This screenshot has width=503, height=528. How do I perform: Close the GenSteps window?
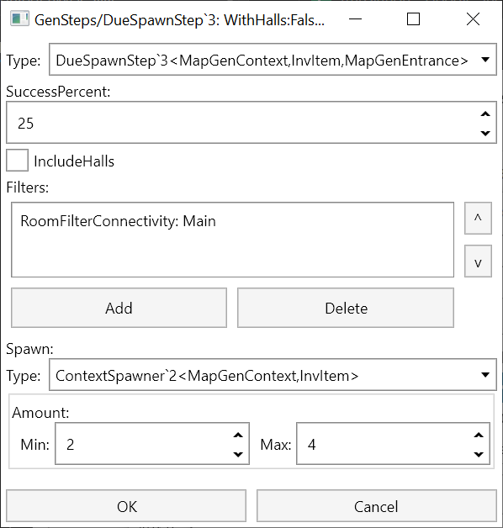[x=473, y=19]
